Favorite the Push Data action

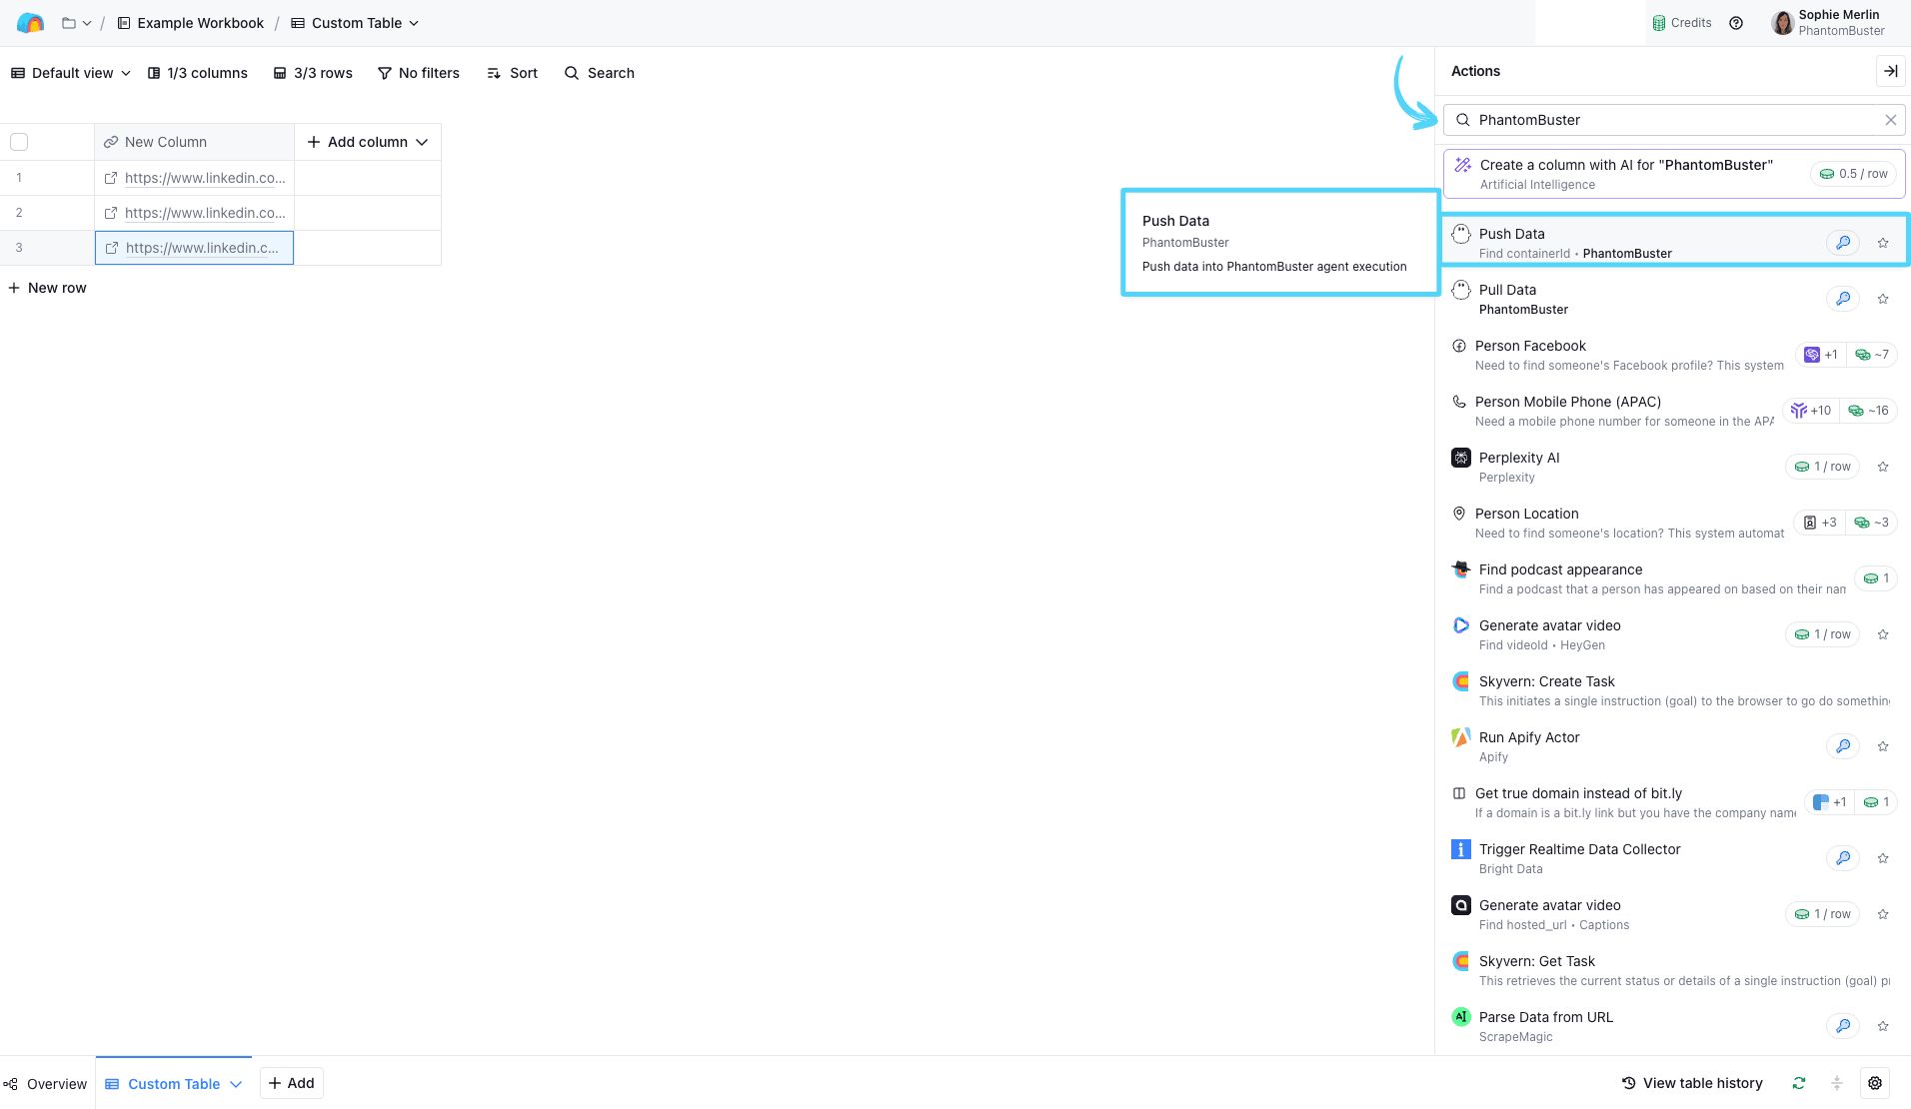point(1883,243)
